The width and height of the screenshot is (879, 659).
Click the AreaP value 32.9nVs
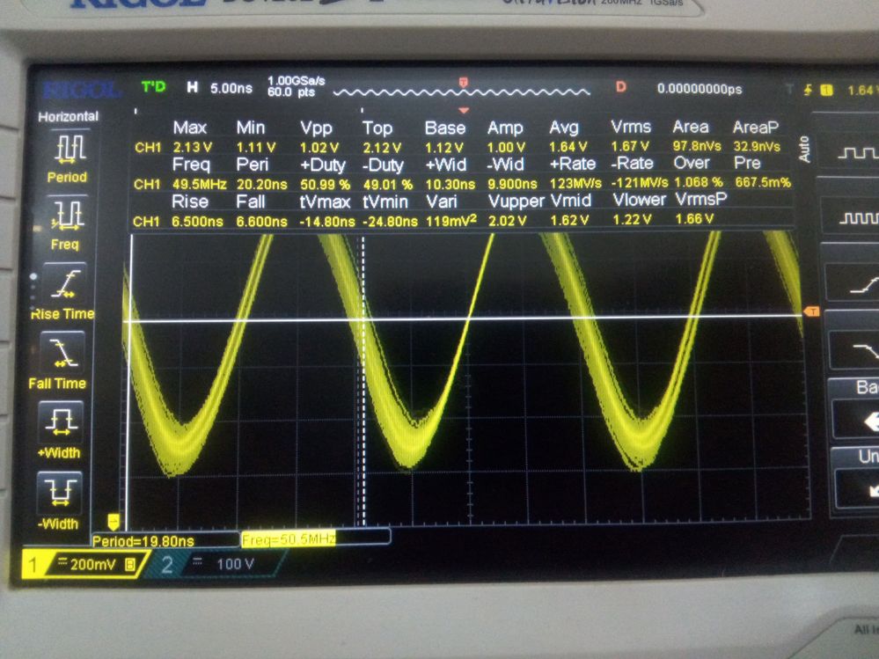pyautogui.click(x=757, y=146)
